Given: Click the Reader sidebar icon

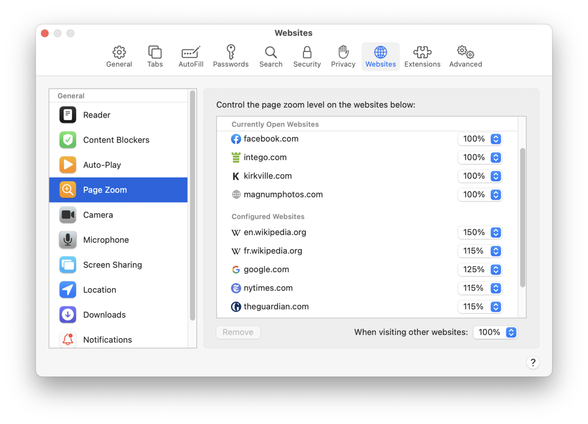Looking at the screenshot, I should [x=68, y=115].
